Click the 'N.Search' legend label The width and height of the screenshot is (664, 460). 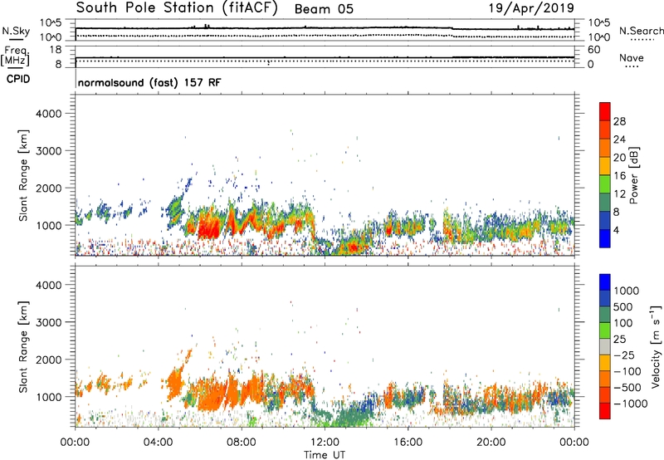tap(641, 31)
